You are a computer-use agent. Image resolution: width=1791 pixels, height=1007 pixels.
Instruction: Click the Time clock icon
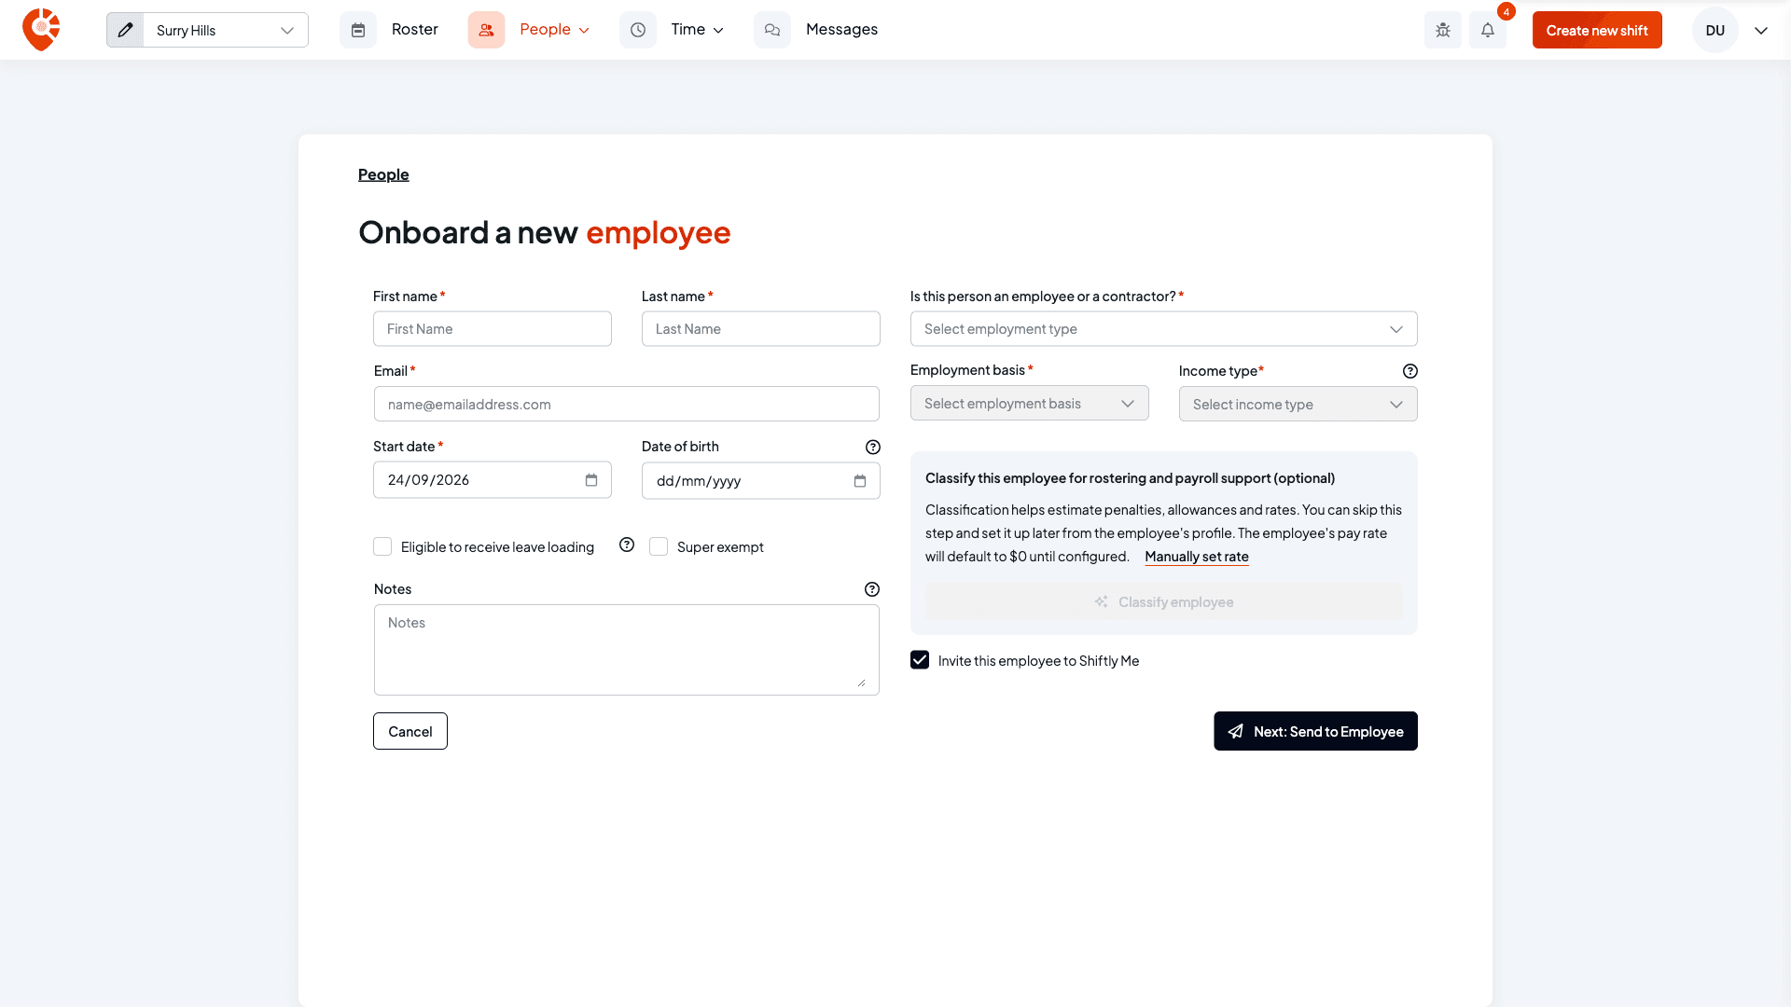tap(638, 30)
